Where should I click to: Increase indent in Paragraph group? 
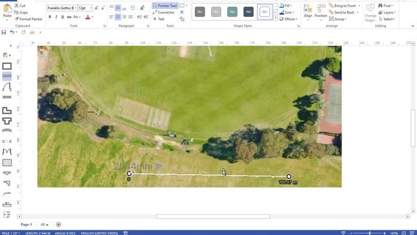pyautogui.click(x=146, y=17)
